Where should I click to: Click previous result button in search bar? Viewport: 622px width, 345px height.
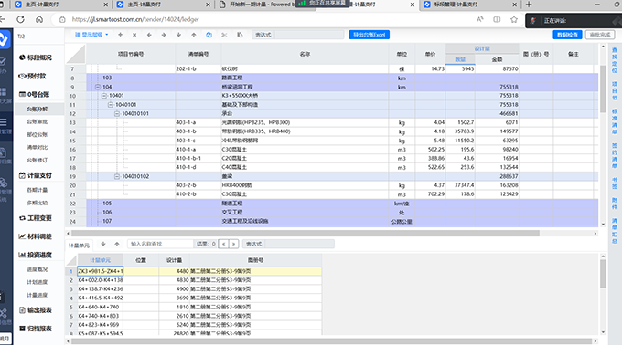224,244
